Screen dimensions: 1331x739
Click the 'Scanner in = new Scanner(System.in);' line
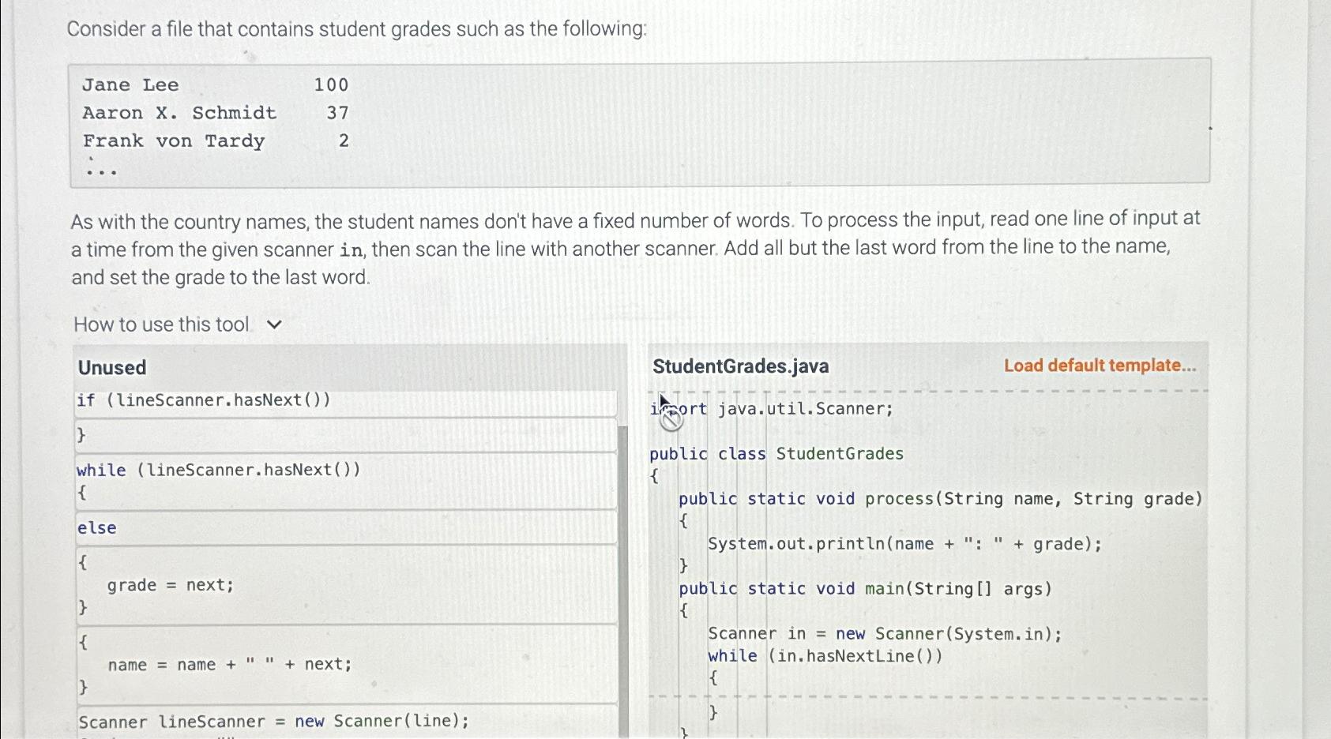[x=885, y=633]
